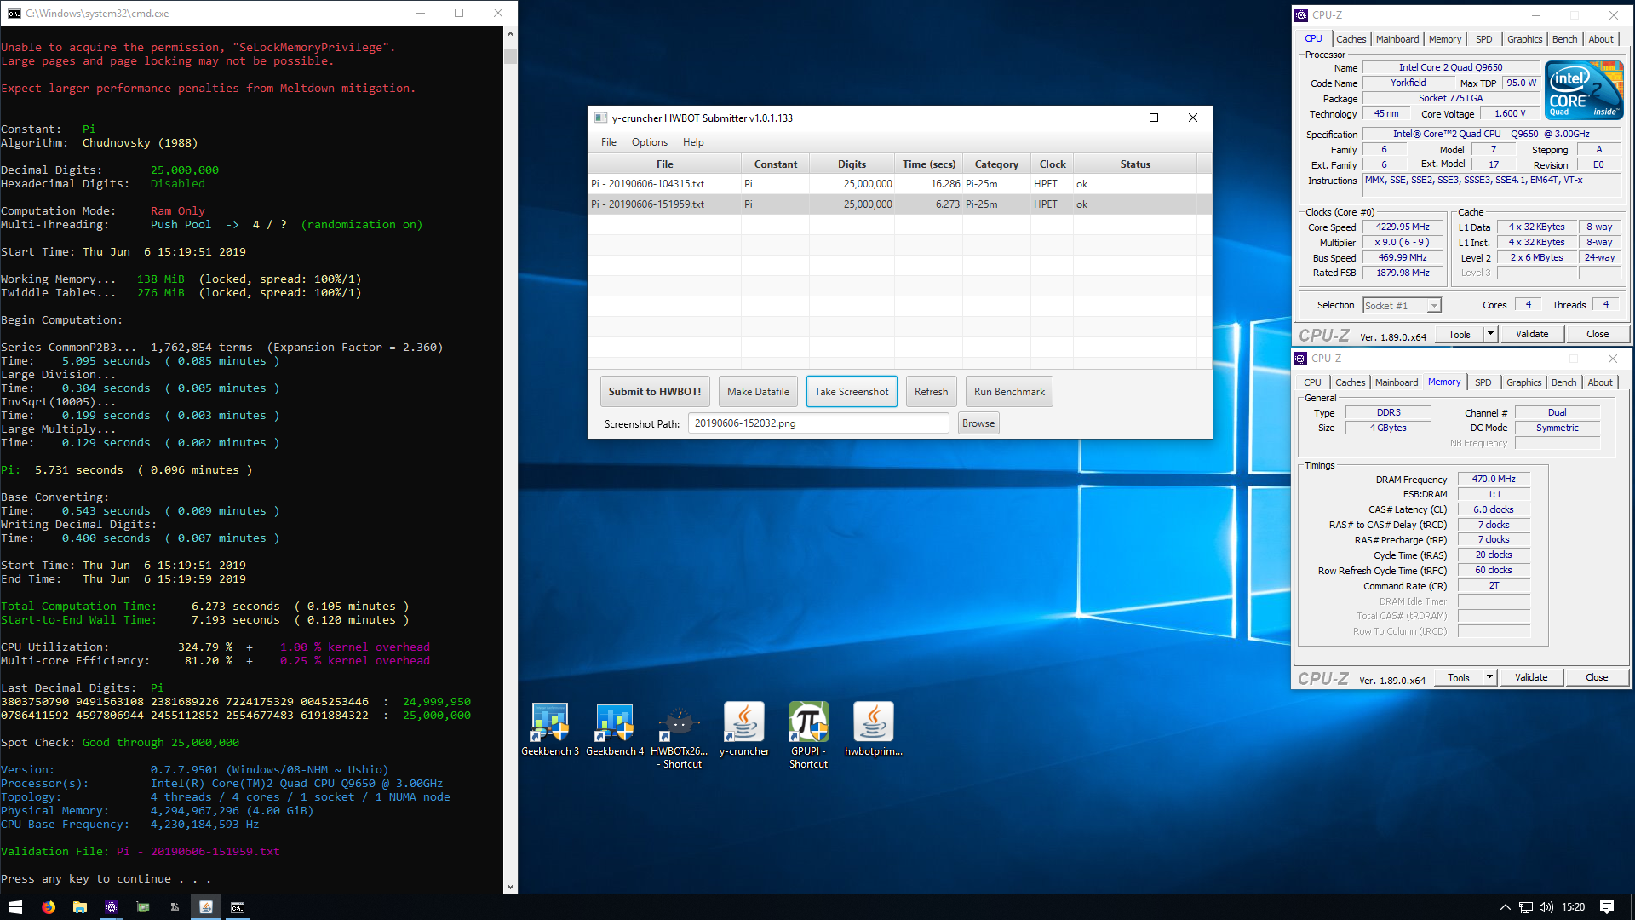
Task: Open the volume control in system tray
Action: 1546,907
